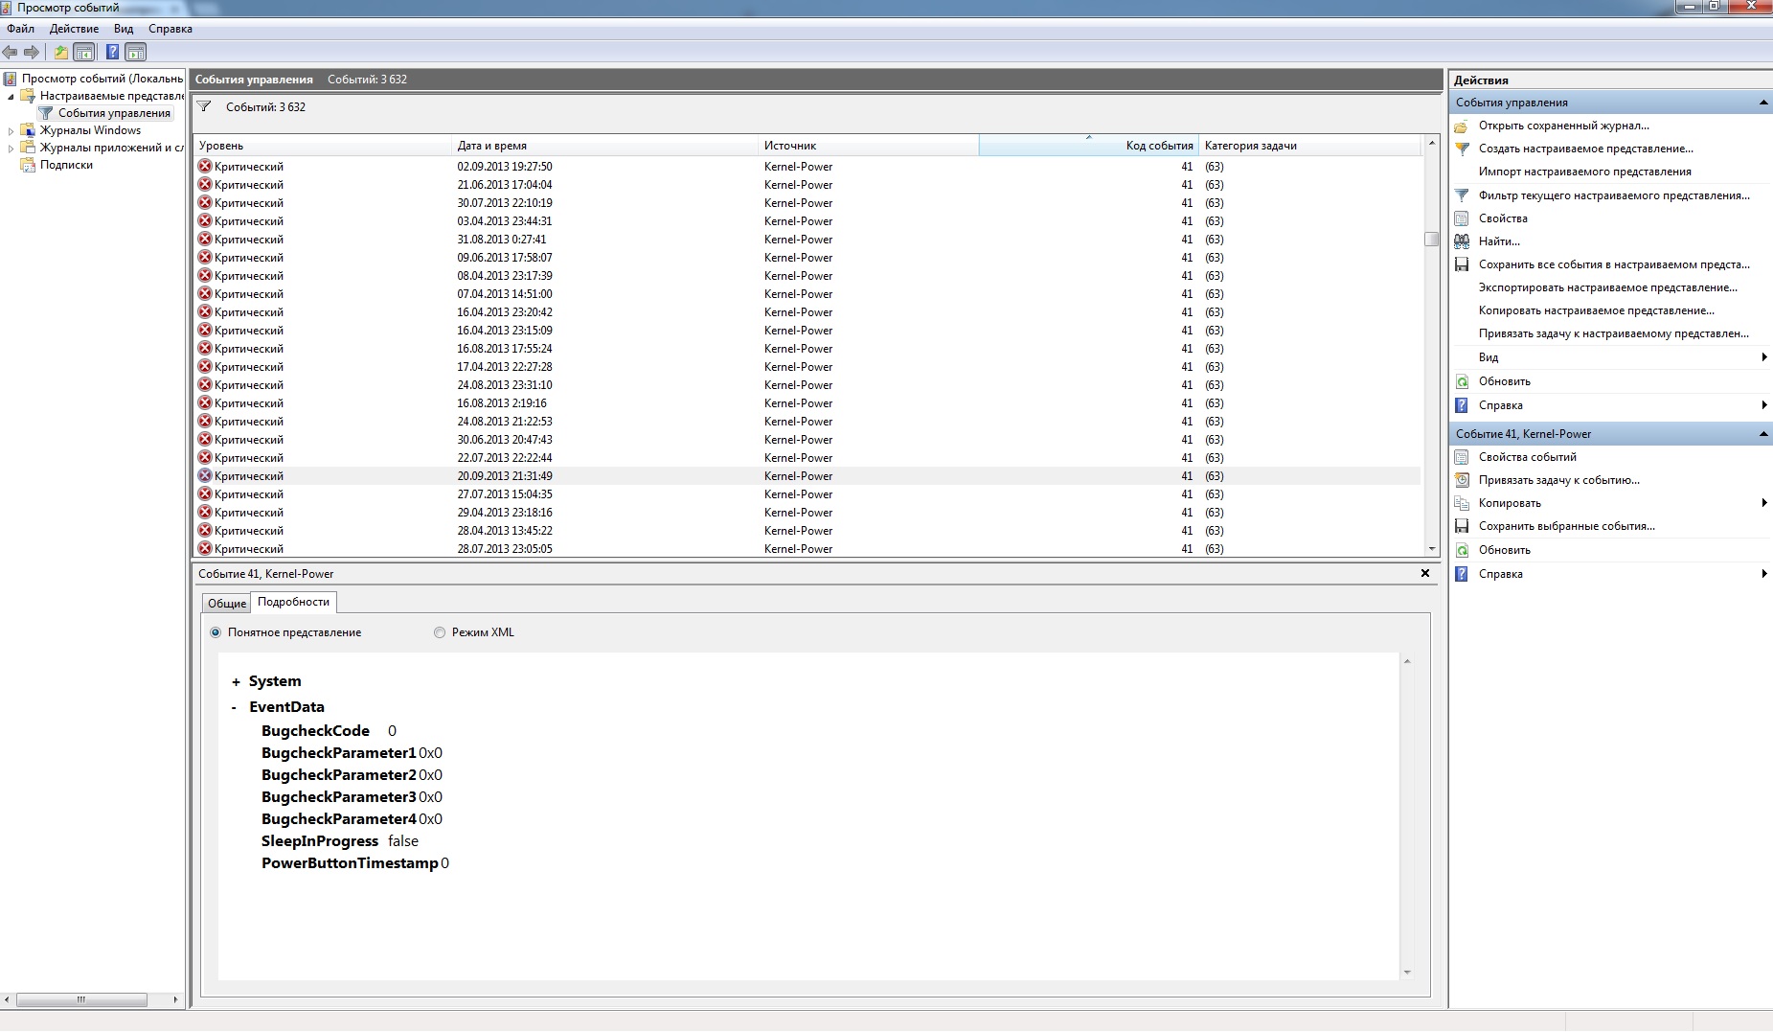Collapse Настраиваемые представления tree node
This screenshot has width=1773, height=1032.
[x=11, y=96]
